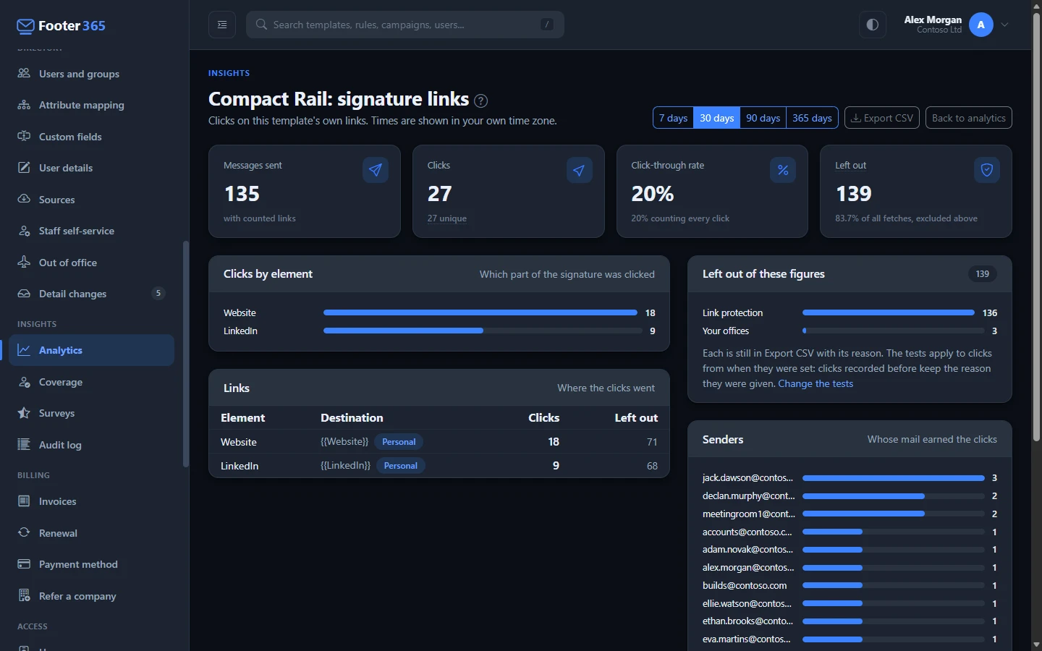This screenshot has height=651, width=1042.
Task: Click the Messages sent paper plane icon
Action: (376, 170)
